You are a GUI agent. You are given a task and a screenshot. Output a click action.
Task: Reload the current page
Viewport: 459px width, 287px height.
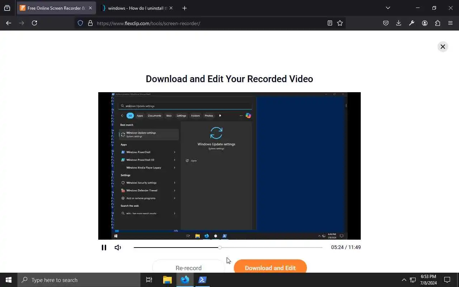click(x=34, y=23)
